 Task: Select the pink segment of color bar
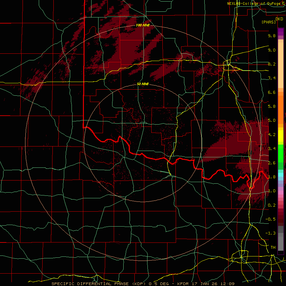coord(281,192)
